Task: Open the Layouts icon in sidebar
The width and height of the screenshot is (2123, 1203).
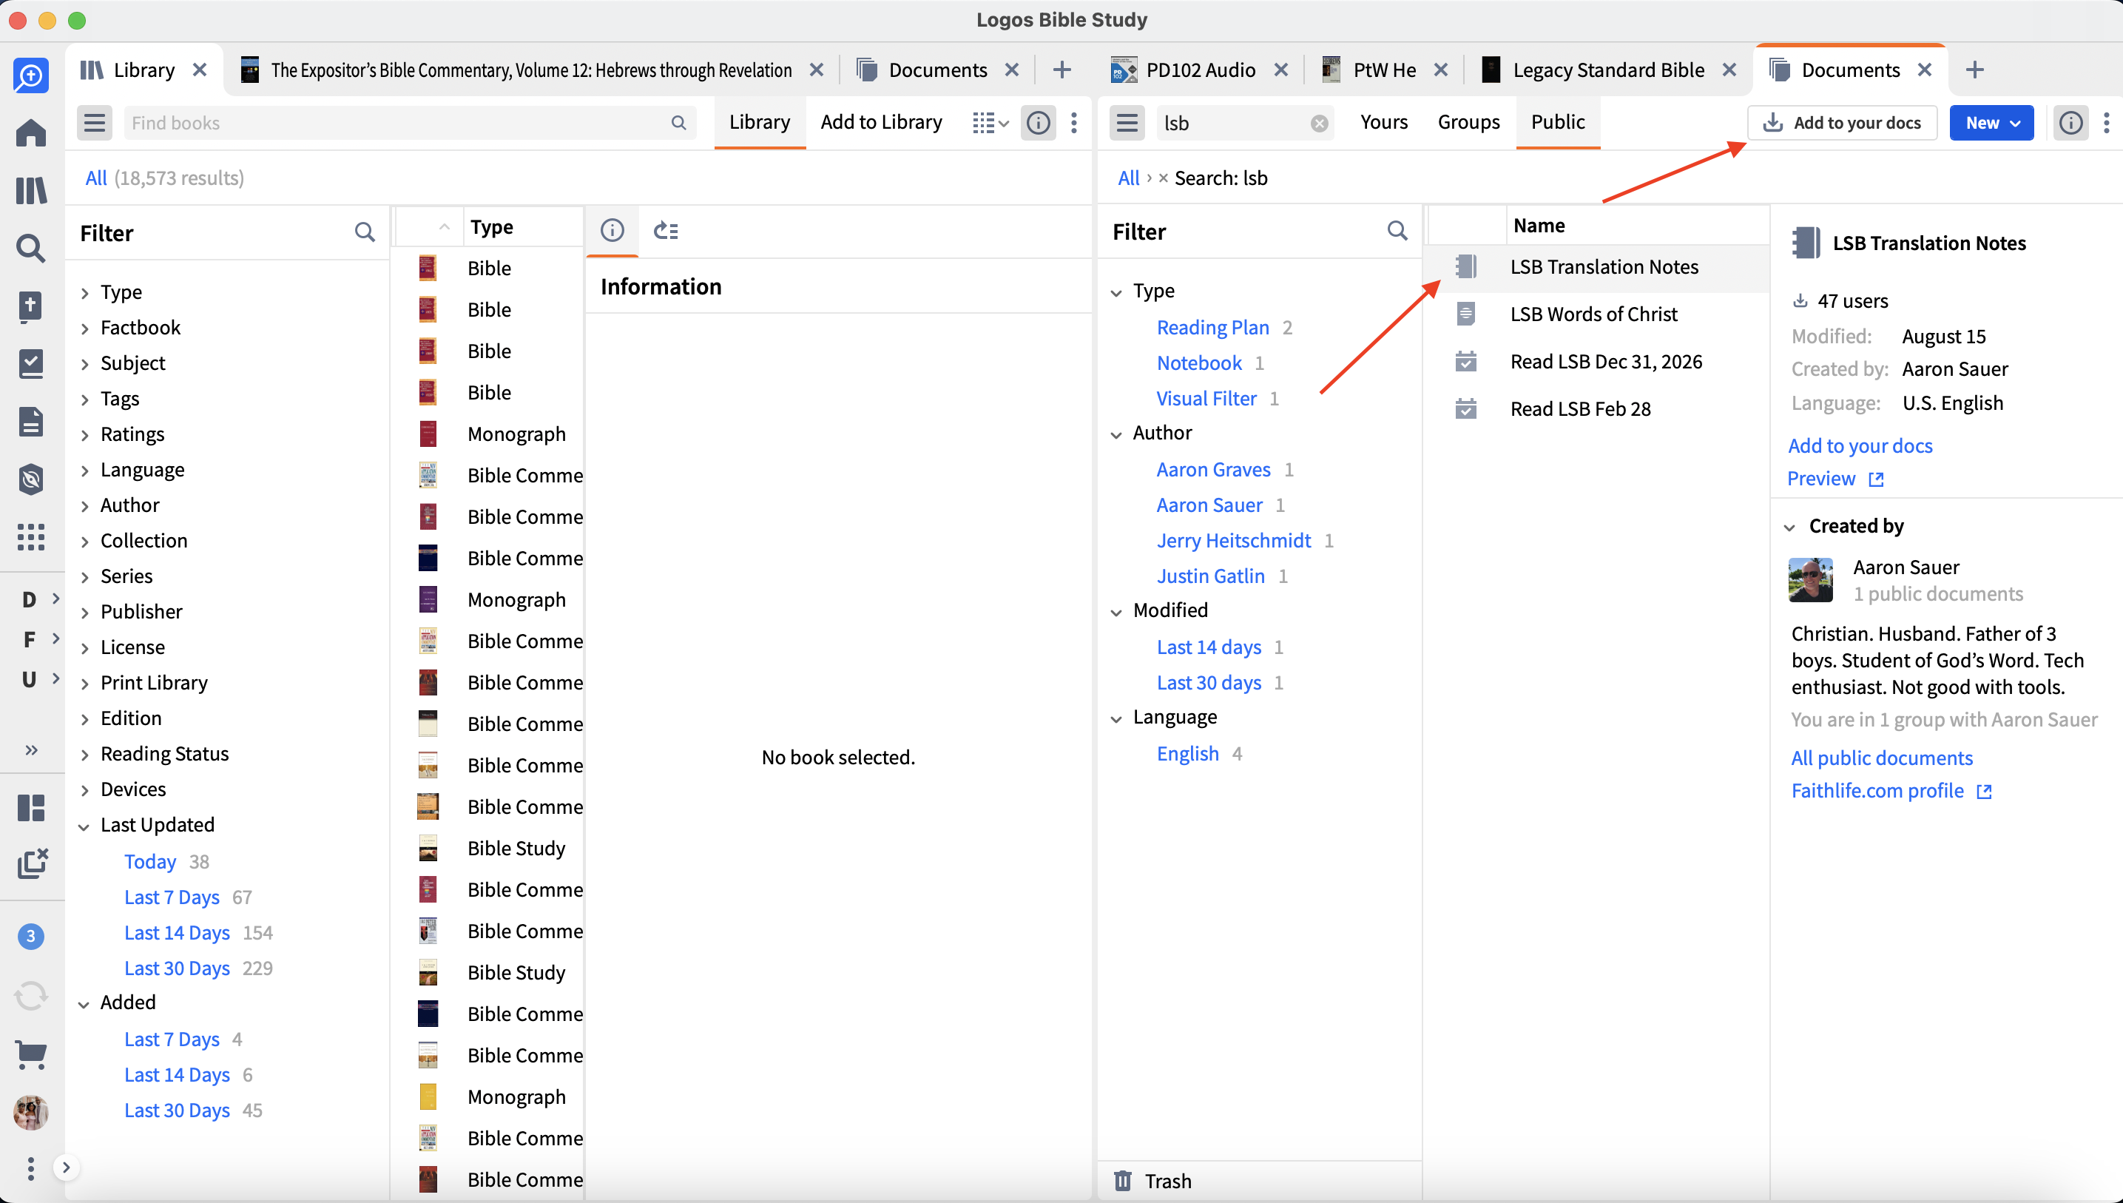Action: point(31,807)
